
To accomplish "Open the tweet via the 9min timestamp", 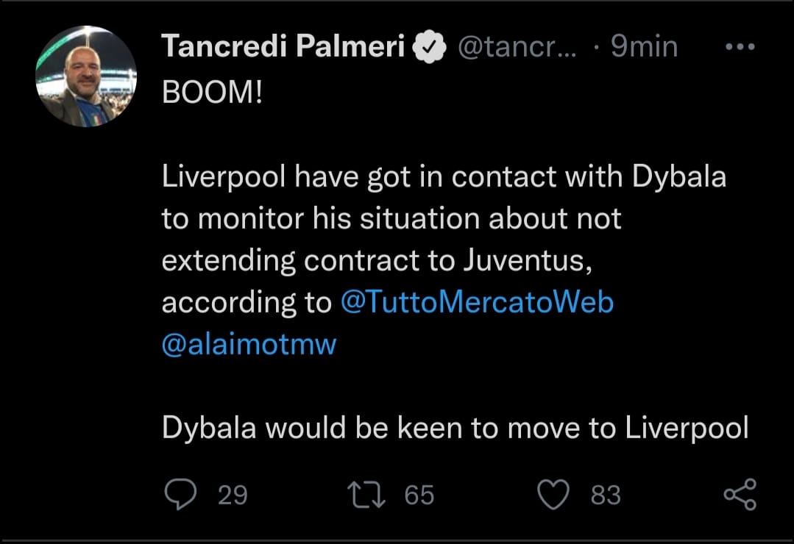I will pyautogui.click(x=643, y=47).
